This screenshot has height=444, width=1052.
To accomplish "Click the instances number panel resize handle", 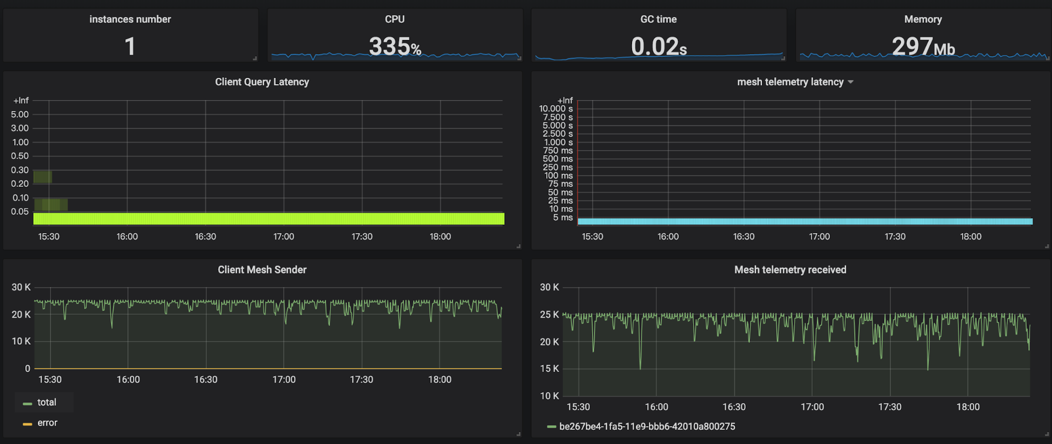I will tap(255, 58).
